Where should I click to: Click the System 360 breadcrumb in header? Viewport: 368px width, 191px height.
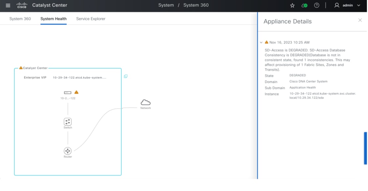coord(196,5)
